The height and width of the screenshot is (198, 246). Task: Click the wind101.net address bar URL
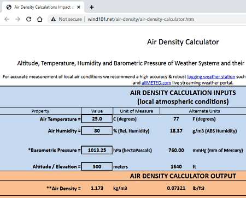pyautogui.click(x=140, y=19)
